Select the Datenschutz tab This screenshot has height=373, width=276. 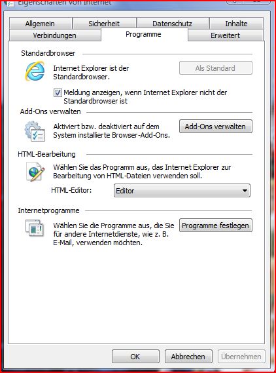click(172, 24)
